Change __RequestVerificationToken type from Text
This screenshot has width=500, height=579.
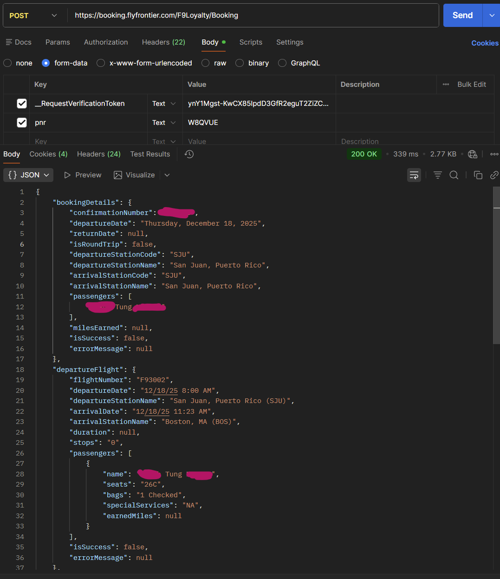pyautogui.click(x=164, y=104)
